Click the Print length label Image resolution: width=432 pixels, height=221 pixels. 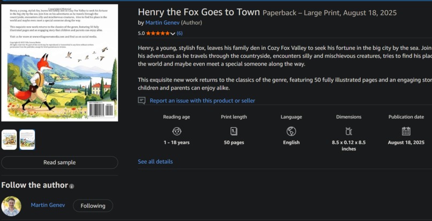[x=234, y=117]
